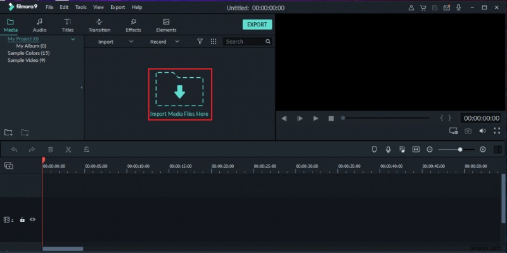
Task: Collapse the media library side panel arrow
Action: click(82, 87)
